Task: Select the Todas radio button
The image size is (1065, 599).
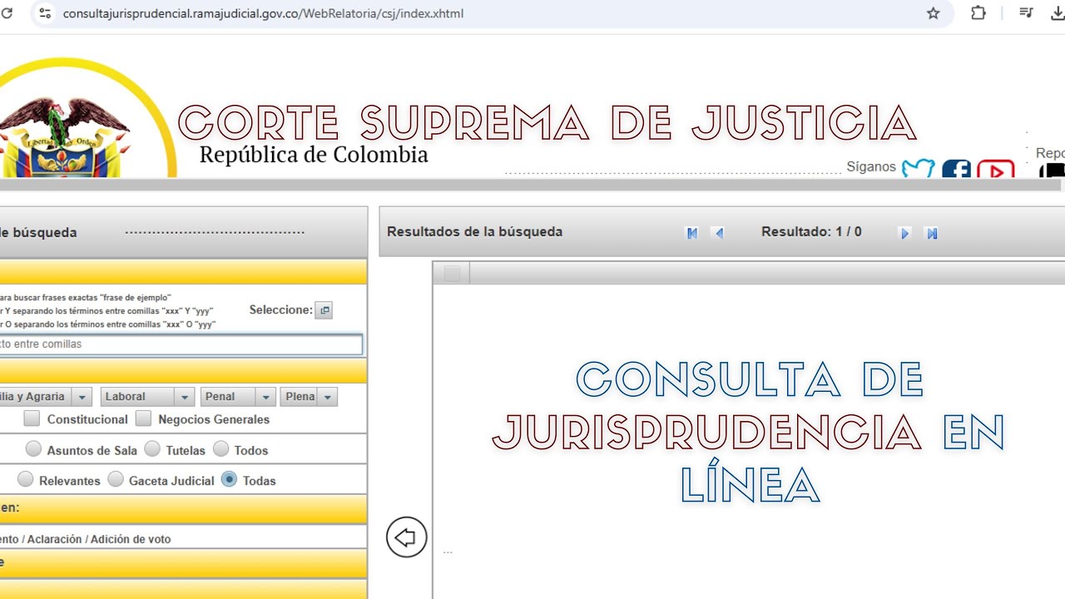Action: coord(229,479)
